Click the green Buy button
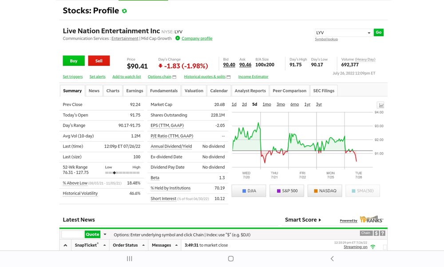The height and width of the screenshot is (267, 444). (74, 61)
